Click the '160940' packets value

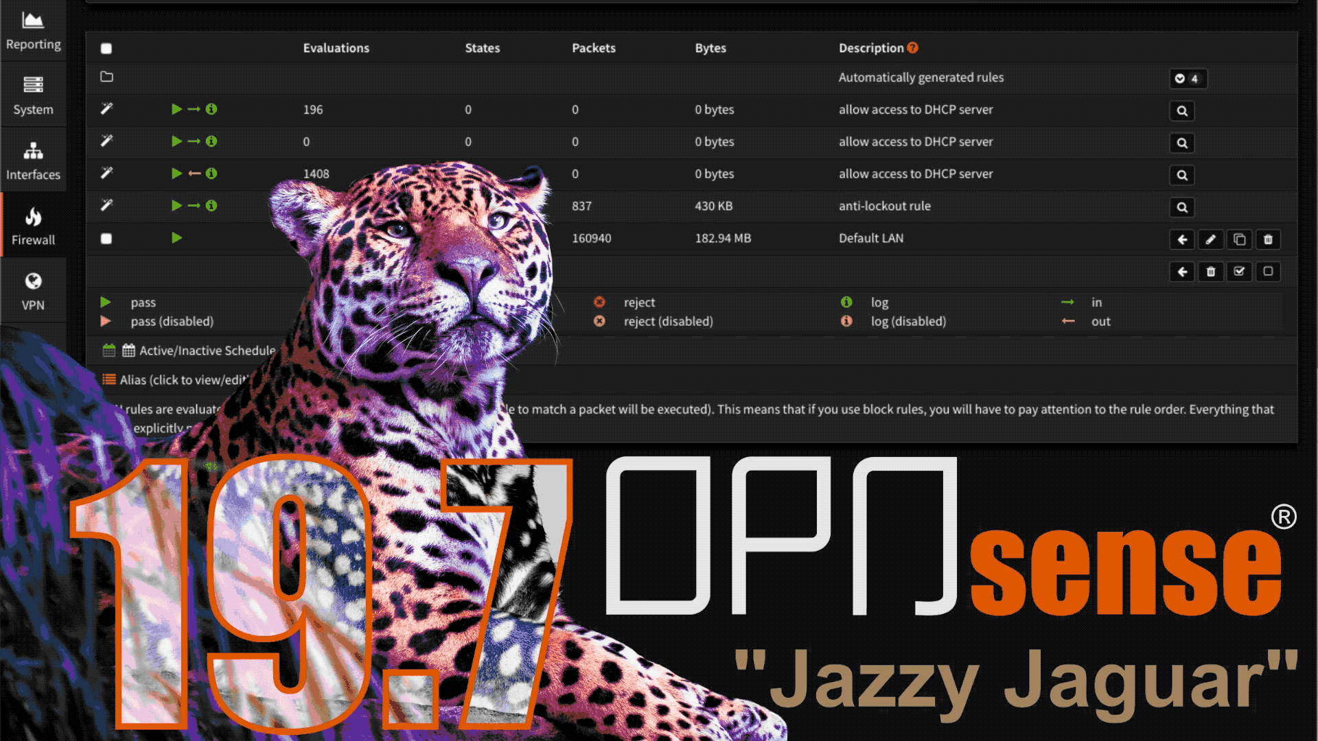[x=592, y=238]
